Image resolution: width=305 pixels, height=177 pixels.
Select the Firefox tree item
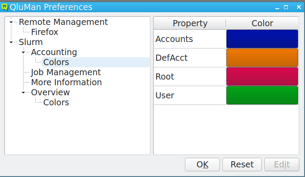click(x=45, y=32)
